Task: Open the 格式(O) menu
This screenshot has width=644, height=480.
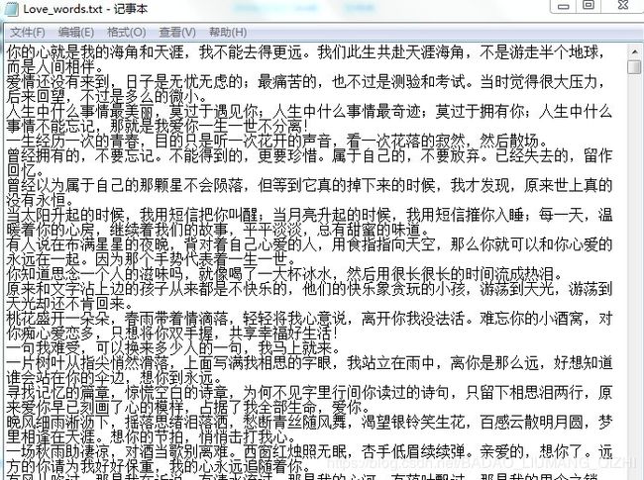Action: click(127, 32)
